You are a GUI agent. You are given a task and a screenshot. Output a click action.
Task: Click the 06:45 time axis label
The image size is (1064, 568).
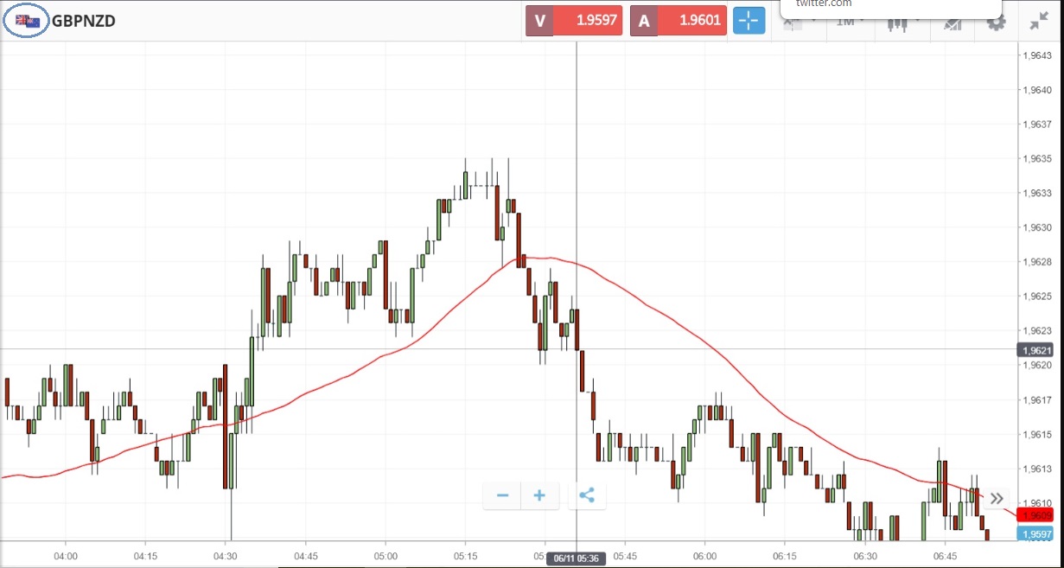946,556
